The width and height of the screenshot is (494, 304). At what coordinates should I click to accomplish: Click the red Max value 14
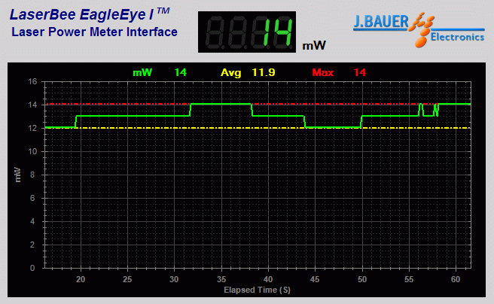pos(359,72)
